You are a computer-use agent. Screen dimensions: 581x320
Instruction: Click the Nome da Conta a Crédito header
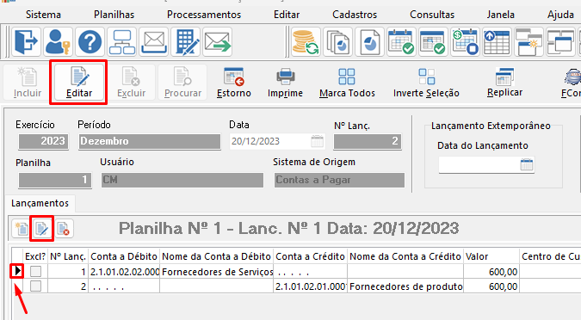tap(405, 256)
